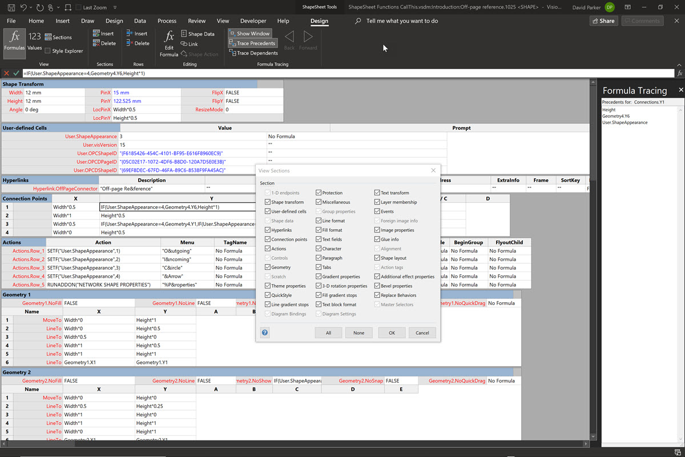
Task: Click the None button in dialog
Action: (358, 332)
